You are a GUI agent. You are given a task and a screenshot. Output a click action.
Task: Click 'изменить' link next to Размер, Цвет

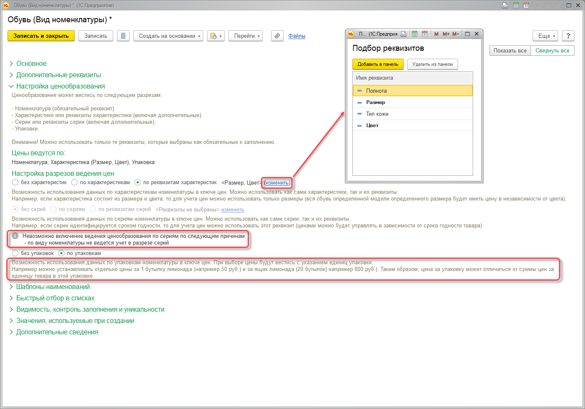(277, 183)
